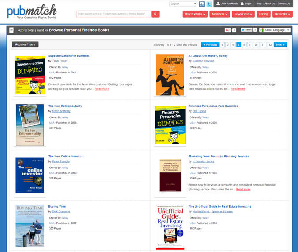Click the Login padlock link
This screenshot has width=298, height=252.
pos(246,4)
